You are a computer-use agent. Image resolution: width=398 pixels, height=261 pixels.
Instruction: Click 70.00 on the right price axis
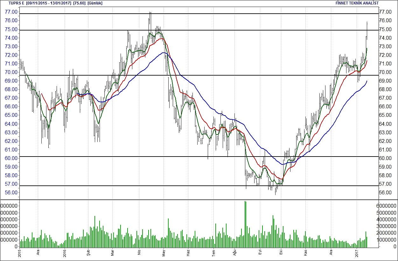(x=385, y=72)
